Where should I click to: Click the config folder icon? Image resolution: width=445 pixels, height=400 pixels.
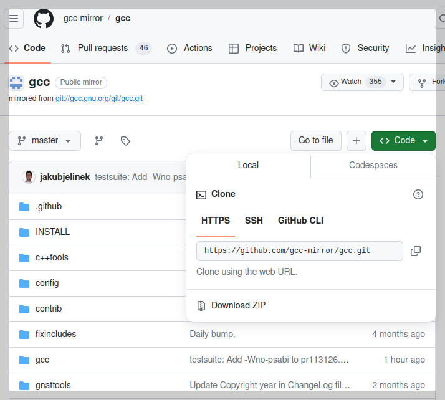click(24, 283)
